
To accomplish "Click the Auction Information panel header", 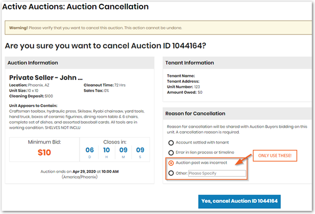I will (x=80, y=63).
